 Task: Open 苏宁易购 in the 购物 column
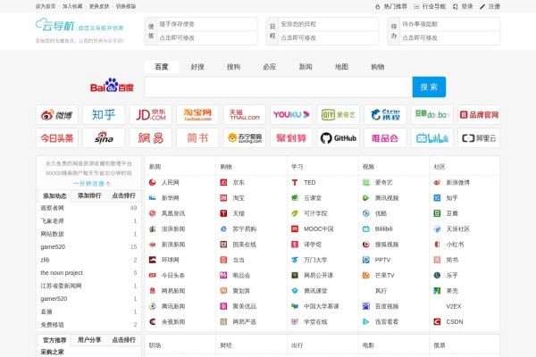point(245,228)
